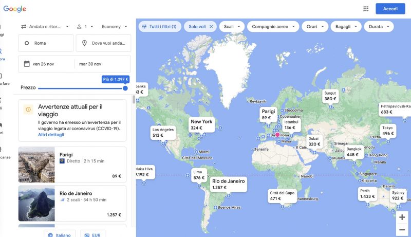
Task: Click the Stoccolma airport marker icon
Action: point(282,111)
